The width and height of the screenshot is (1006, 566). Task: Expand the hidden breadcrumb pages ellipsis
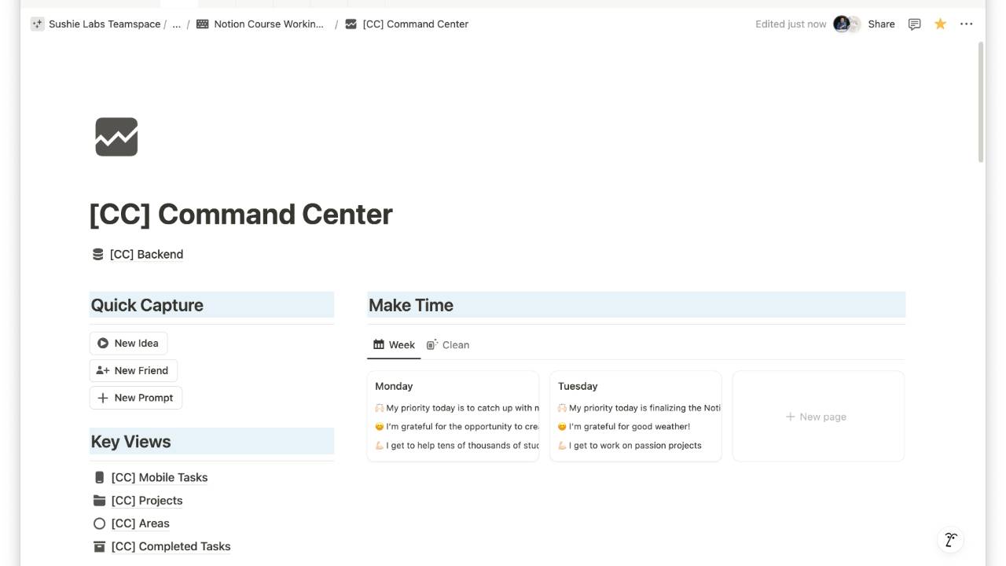(x=176, y=24)
